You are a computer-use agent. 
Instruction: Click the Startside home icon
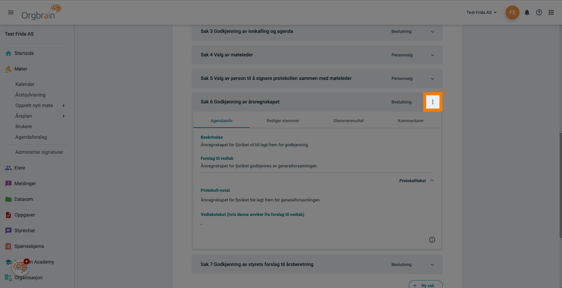[x=8, y=53]
